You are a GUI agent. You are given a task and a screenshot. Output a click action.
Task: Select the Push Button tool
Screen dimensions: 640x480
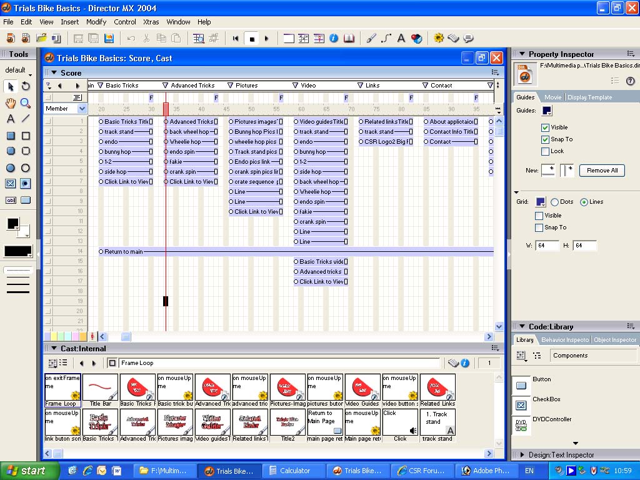25,200
